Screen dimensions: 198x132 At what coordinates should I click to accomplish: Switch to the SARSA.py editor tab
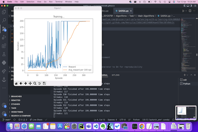123,11
